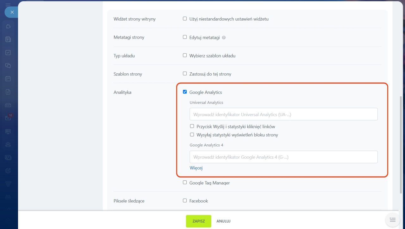This screenshot has height=229, width=405.
Task: Open the documents sidebar icon
Action: (8, 92)
